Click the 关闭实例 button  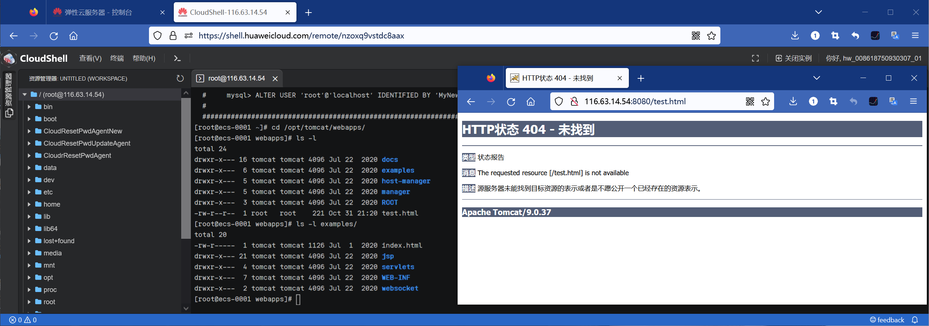coord(793,58)
